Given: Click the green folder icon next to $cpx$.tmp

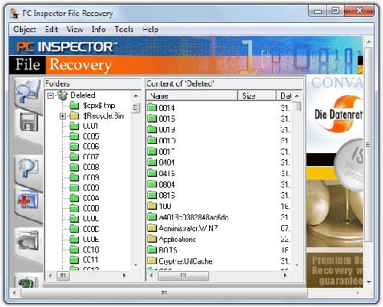Looking at the screenshot, I should click(x=74, y=106).
